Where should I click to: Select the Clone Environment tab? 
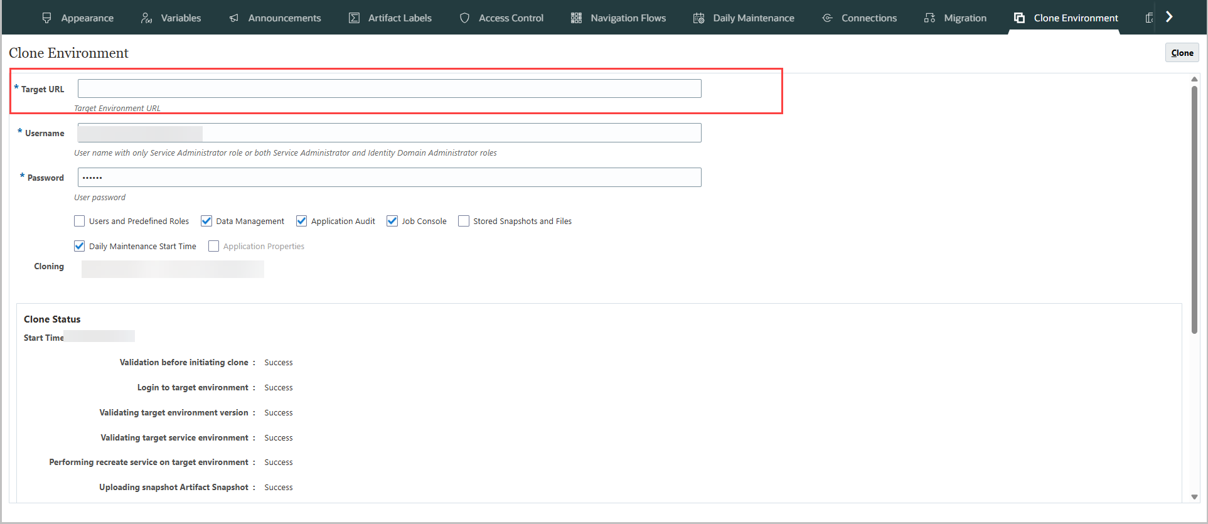point(1066,18)
